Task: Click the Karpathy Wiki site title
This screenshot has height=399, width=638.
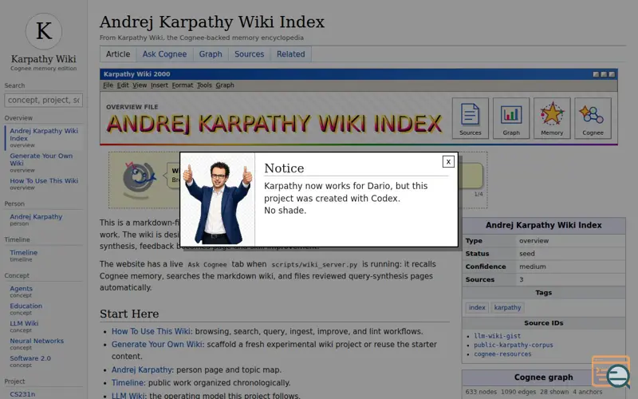Action: pos(44,59)
